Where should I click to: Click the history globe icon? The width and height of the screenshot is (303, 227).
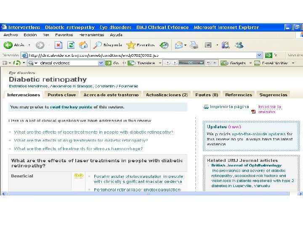pyautogui.click(x=164, y=45)
